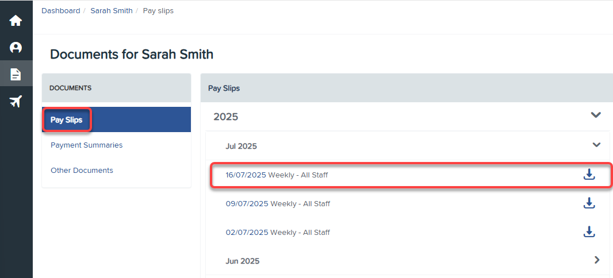Open the airplane leave icon in sidebar

(x=16, y=101)
